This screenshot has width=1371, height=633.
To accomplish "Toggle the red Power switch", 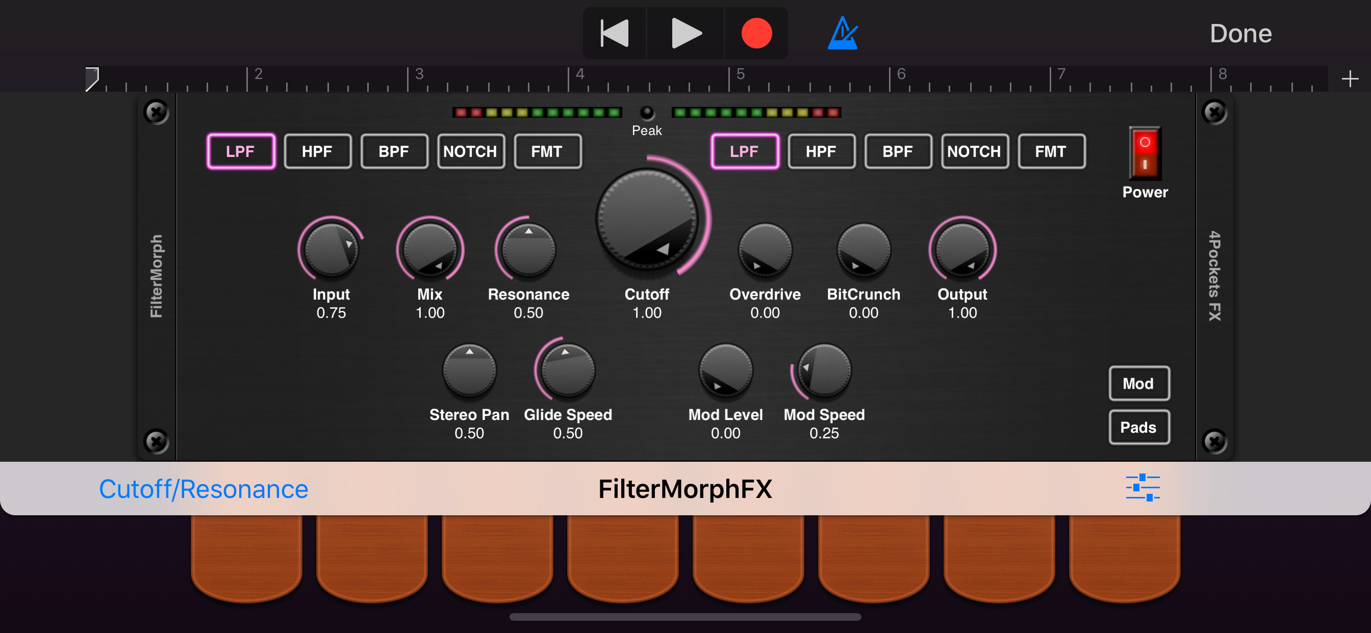I will [x=1145, y=153].
